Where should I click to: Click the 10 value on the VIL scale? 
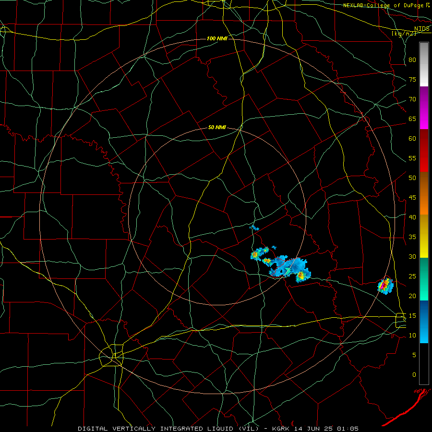tap(412, 336)
